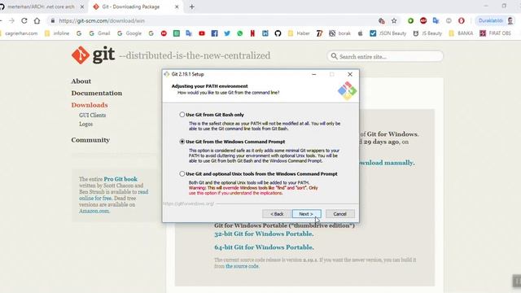Download 32-bit Git for Windows Portable
This screenshot has width=521, height=293.
tap(264, 234)
